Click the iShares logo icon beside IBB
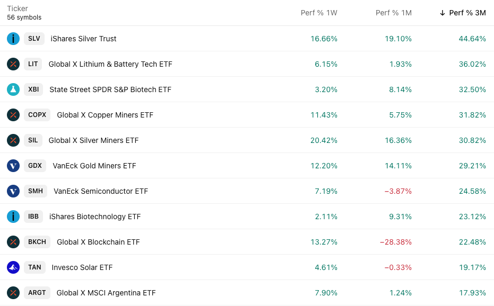Image resolution: width=494 pixels, height=306 pixels. pos(13,217)
